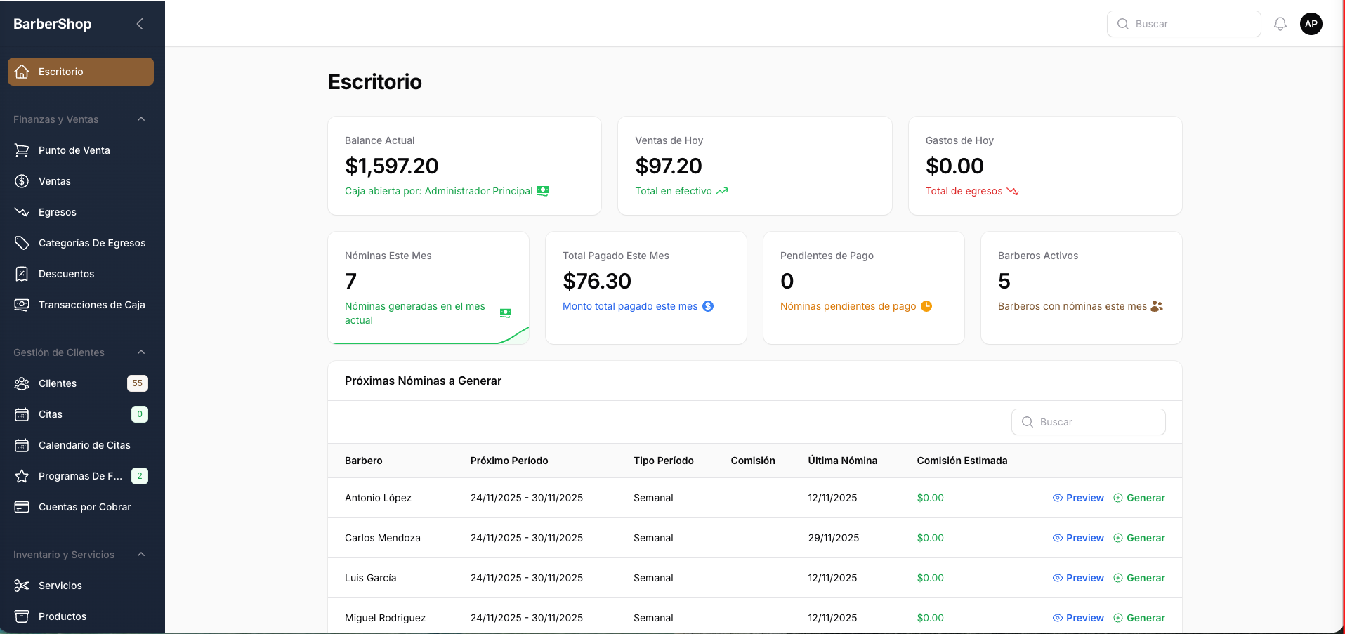The height and width of the screenshot is (634, 1345).
Task: Click the Punto de Venta cart icon
Action: click(22, 150)
